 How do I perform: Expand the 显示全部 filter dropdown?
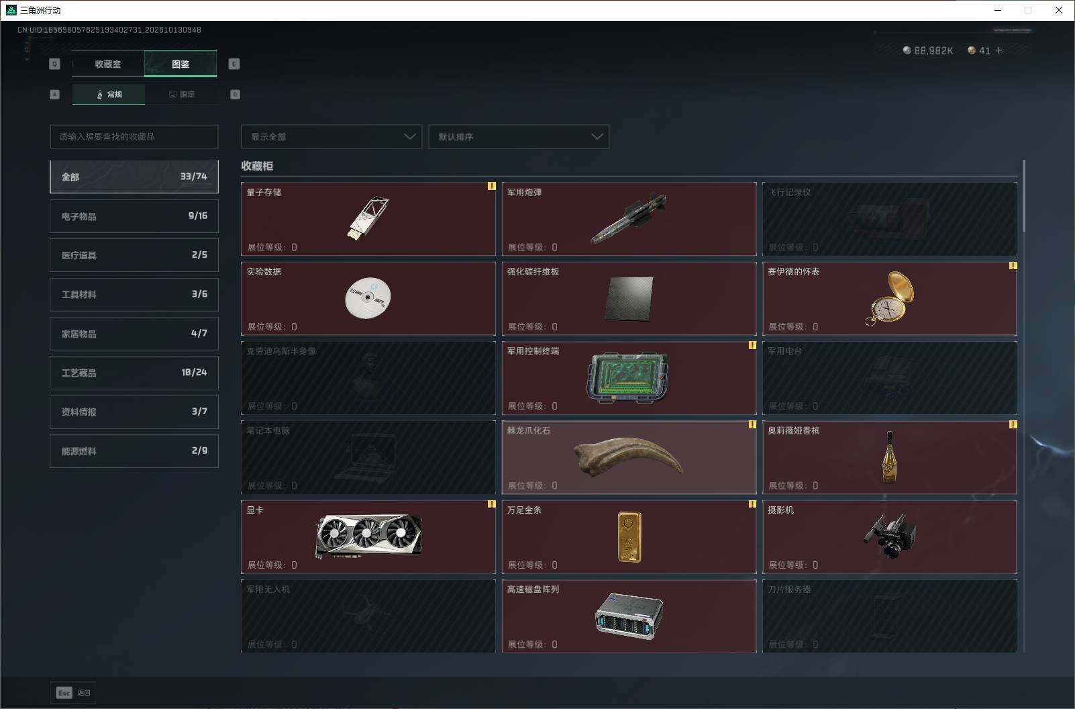331,136
